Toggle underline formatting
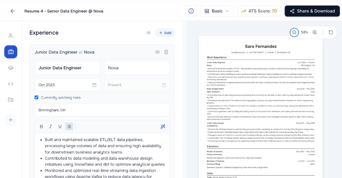 coord(60,126)
